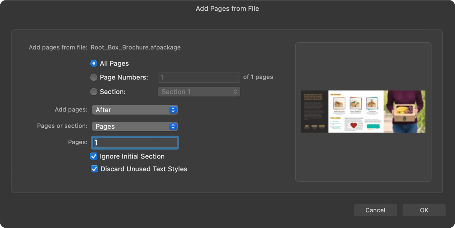Click the brochure preview thumbnail
This screenshot has height=228, width=455.
pyautogui.click(x=363, y=111)
